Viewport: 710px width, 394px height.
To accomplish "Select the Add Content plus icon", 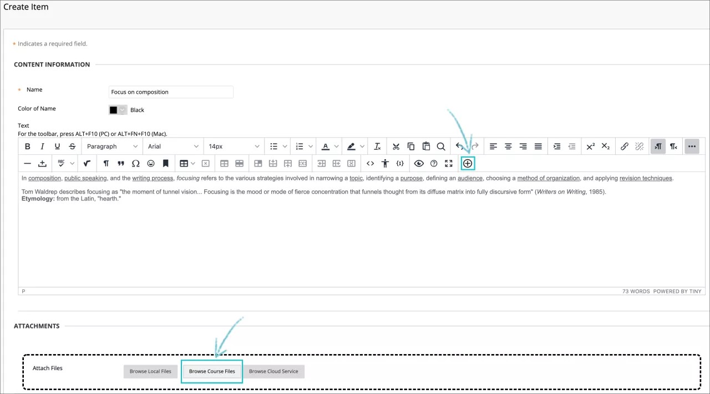I will (x=467, y=163).
